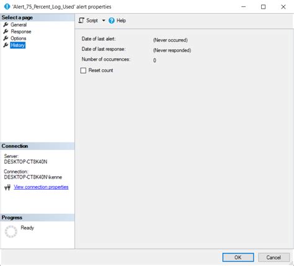Maximize the alert properties window
The width and height of the screenshot is (294, 266).
pos(263,7)
